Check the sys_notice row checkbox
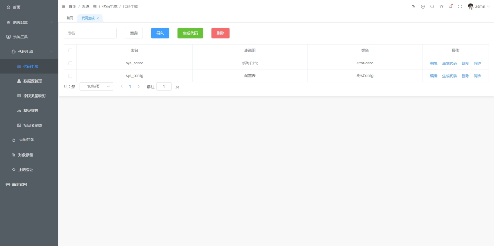The image size is (494, 246). [70, 63]
